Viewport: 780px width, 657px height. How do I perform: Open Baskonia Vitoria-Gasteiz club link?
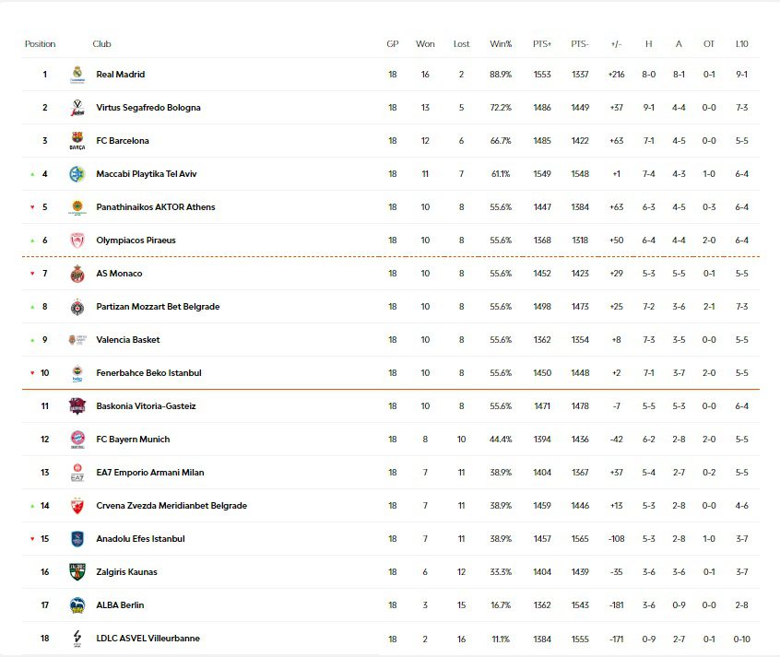tap(146, 406)
